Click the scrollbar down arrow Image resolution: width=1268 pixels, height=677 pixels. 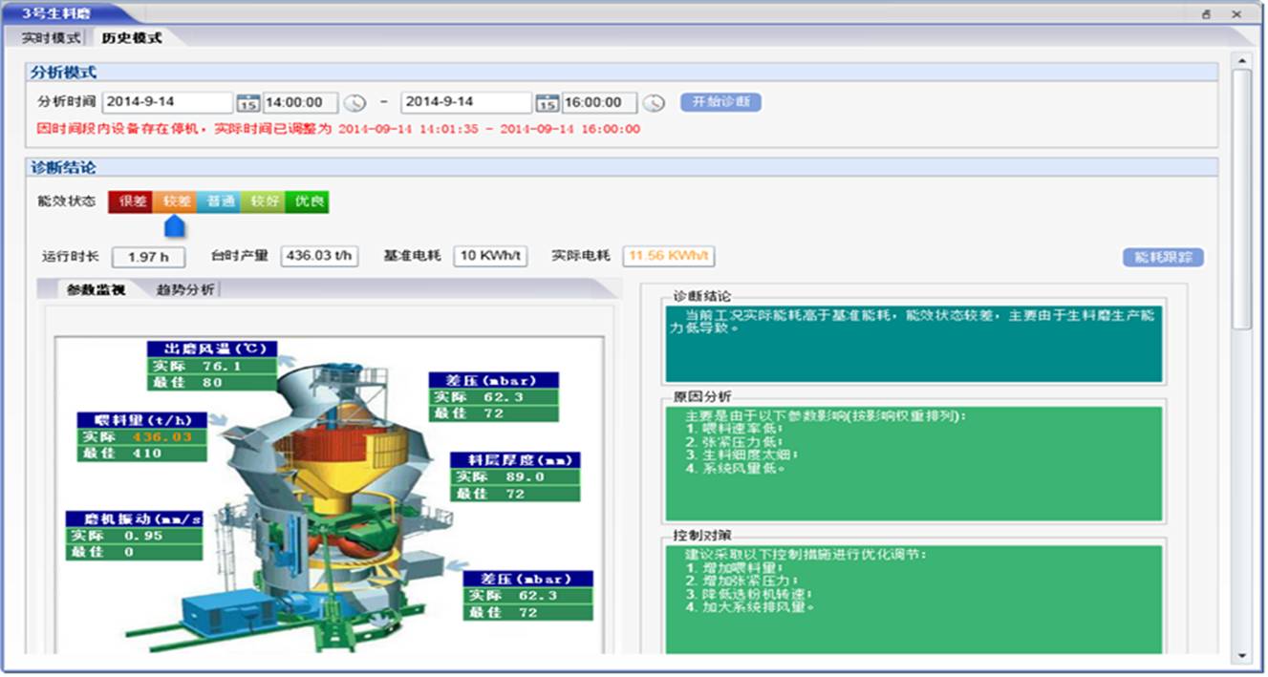pos(1242,656)
